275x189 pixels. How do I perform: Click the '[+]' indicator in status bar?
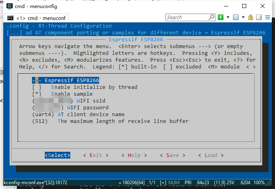pyautogui.click(x=163, y=183)
